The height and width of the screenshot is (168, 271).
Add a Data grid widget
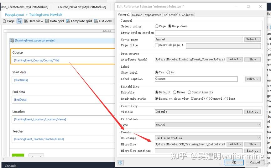[55, 21]
